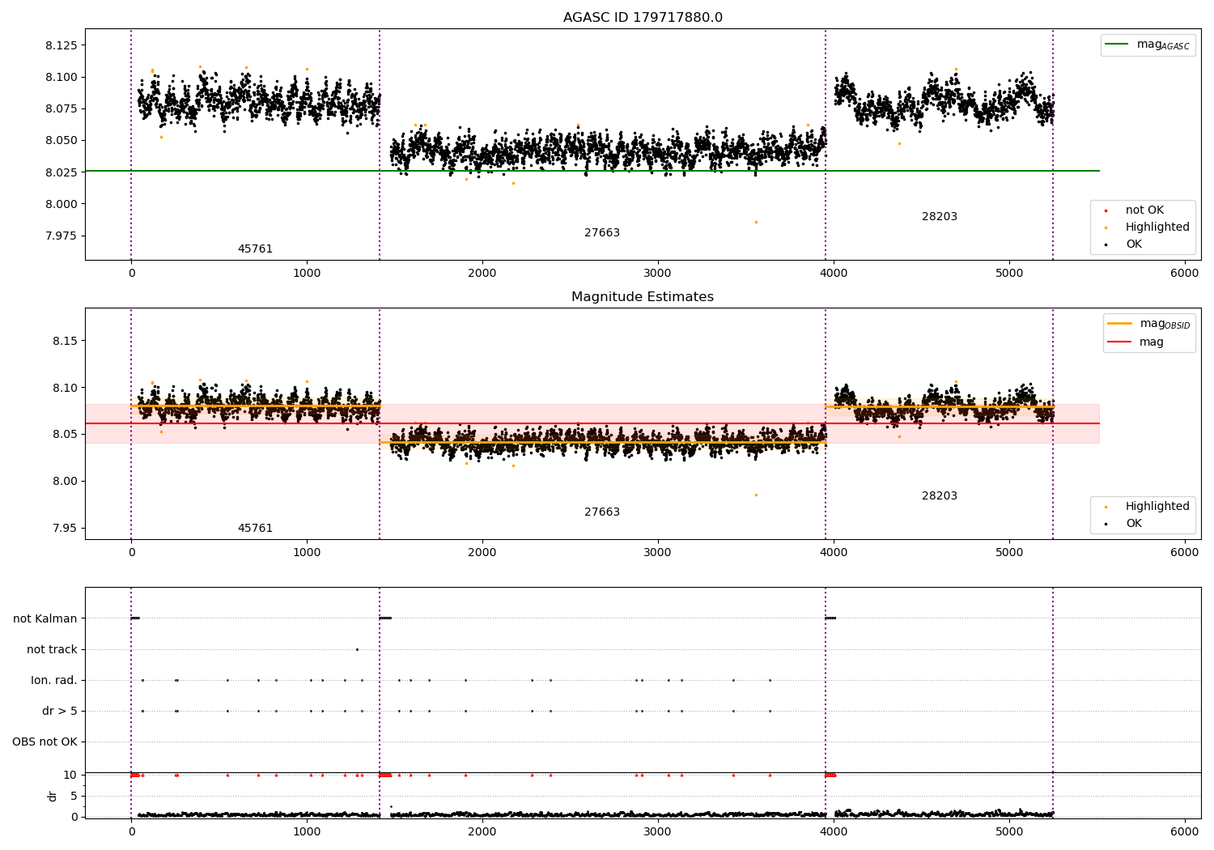
Task: Click the 'Ion. rad.' row label
Action: pos(54,680)
